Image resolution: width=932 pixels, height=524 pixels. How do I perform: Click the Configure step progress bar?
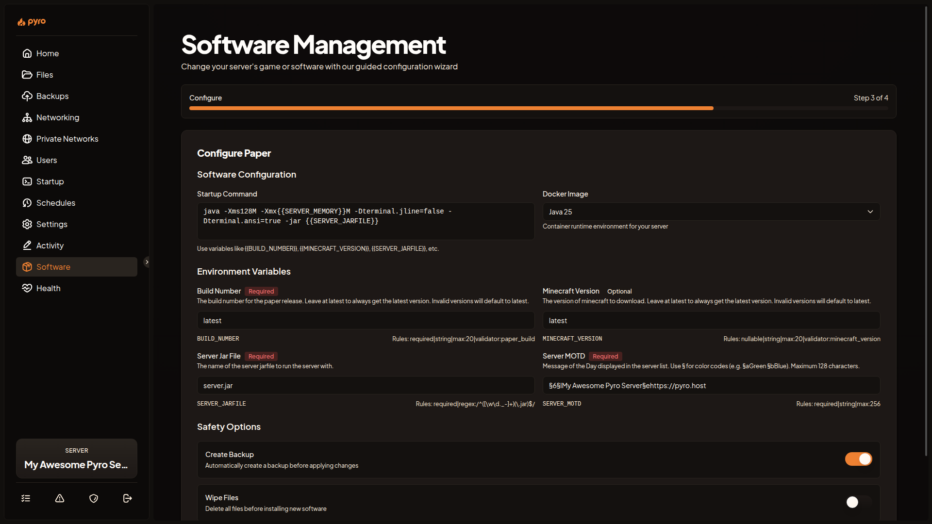pos(539,108)
